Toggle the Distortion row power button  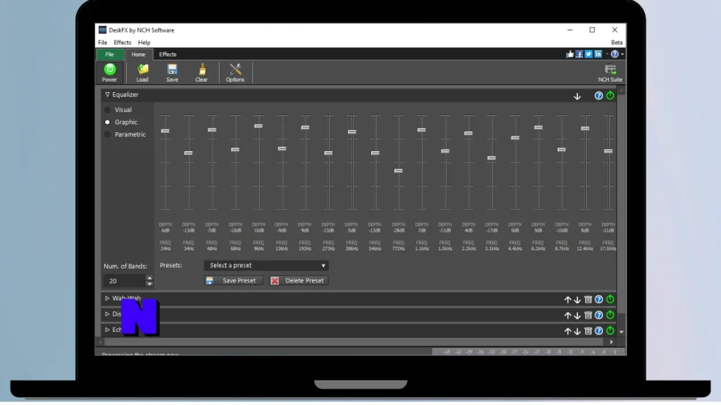610,315
